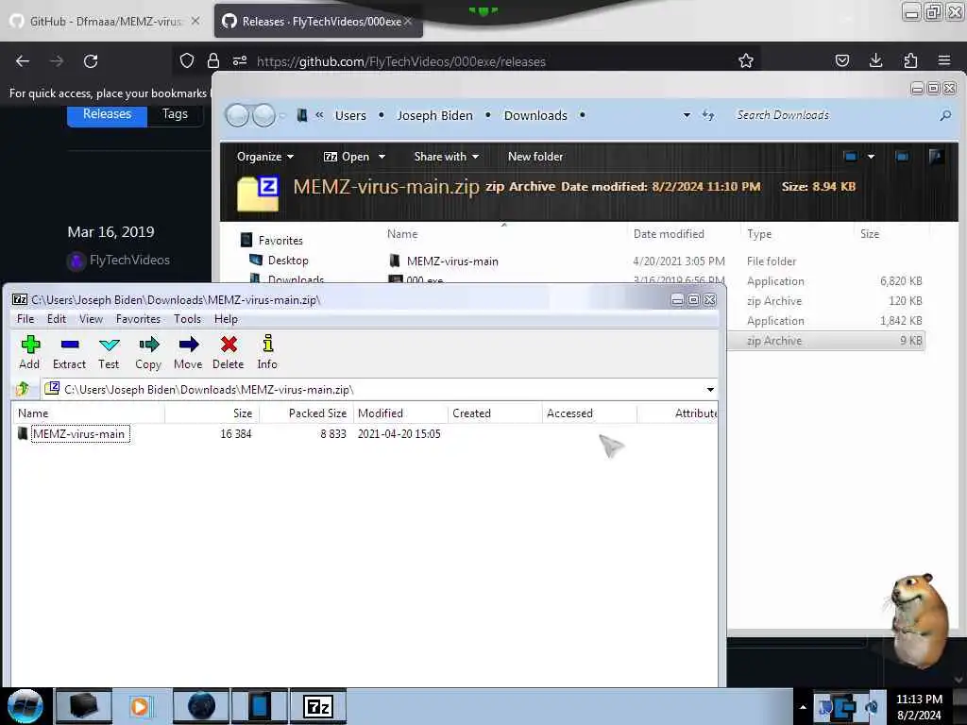Click Joseph Biden in Explorer breadcrumb

click(x=434, y=115)
